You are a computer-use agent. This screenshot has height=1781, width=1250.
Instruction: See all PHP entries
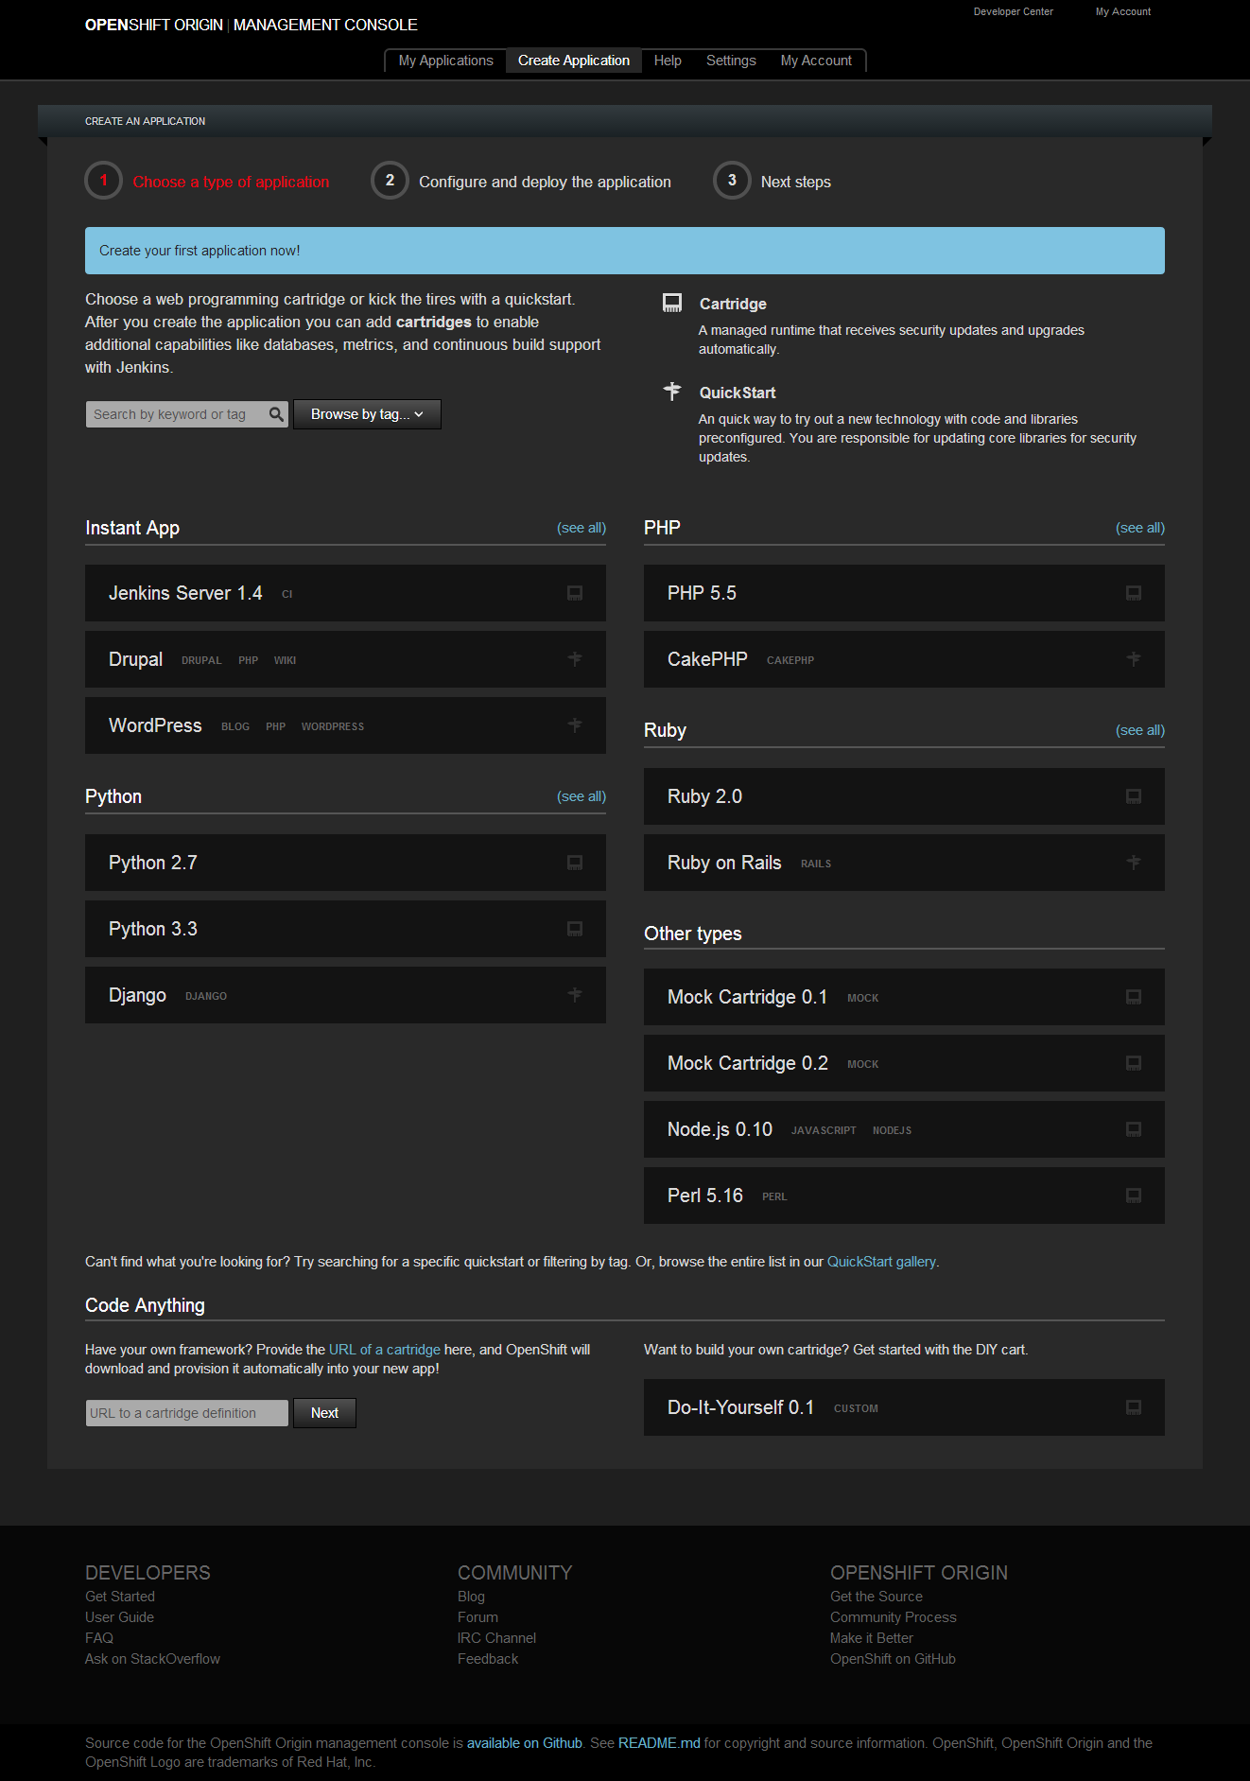(1140, 528)
